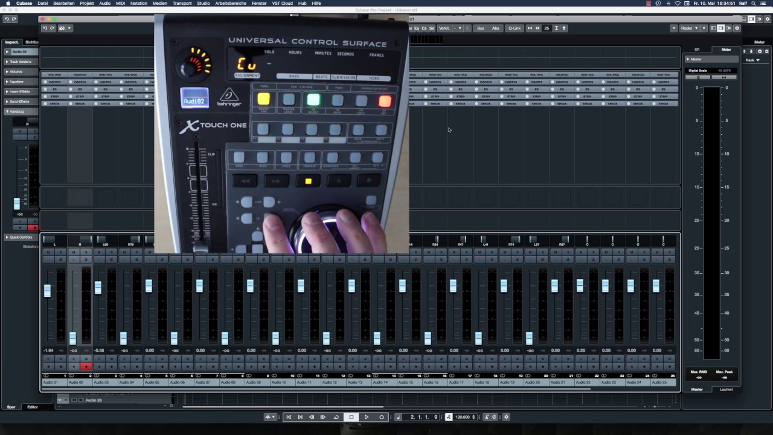Image resolution: width=773 pixels, height=435 pixels.
Task: Click the transport Fast Forward icon
Action: pos(323,417)
